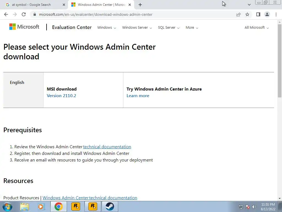Download MSI Version 2110.2
The width and height of the screenshot is (282, 212).
[x=61, y=96]
